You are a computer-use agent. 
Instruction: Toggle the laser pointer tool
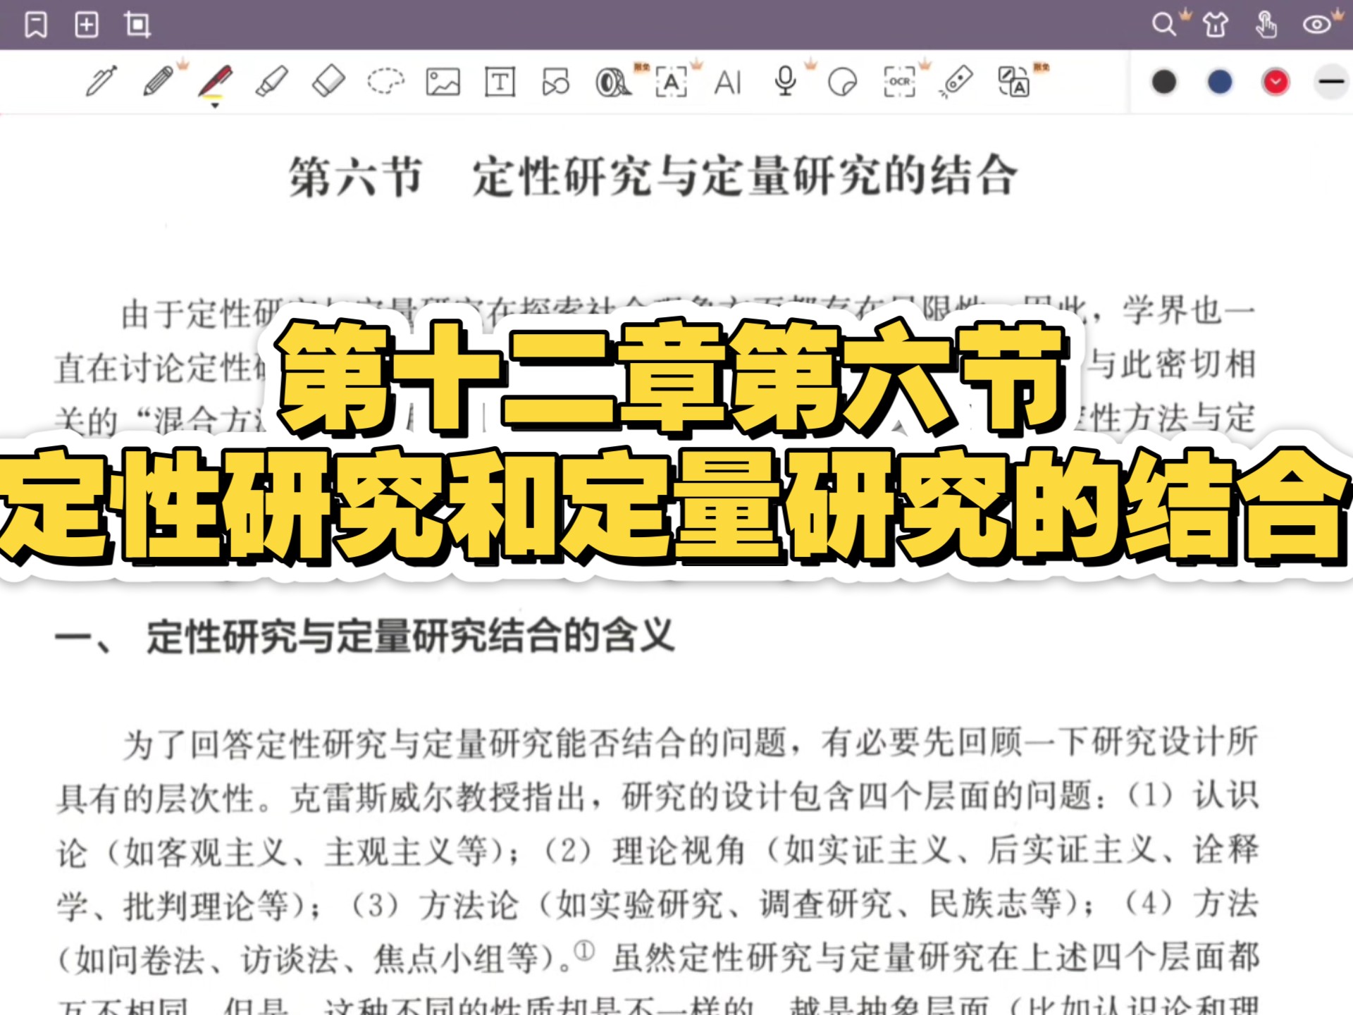pos(956,82)
